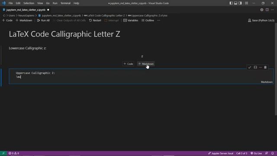The height and width of the screenshot is (156, 277).
Task: Open the Run menu
Action: click(x=55, y=3)
